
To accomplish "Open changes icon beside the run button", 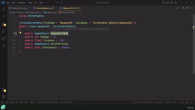I will tap(183, 8).
